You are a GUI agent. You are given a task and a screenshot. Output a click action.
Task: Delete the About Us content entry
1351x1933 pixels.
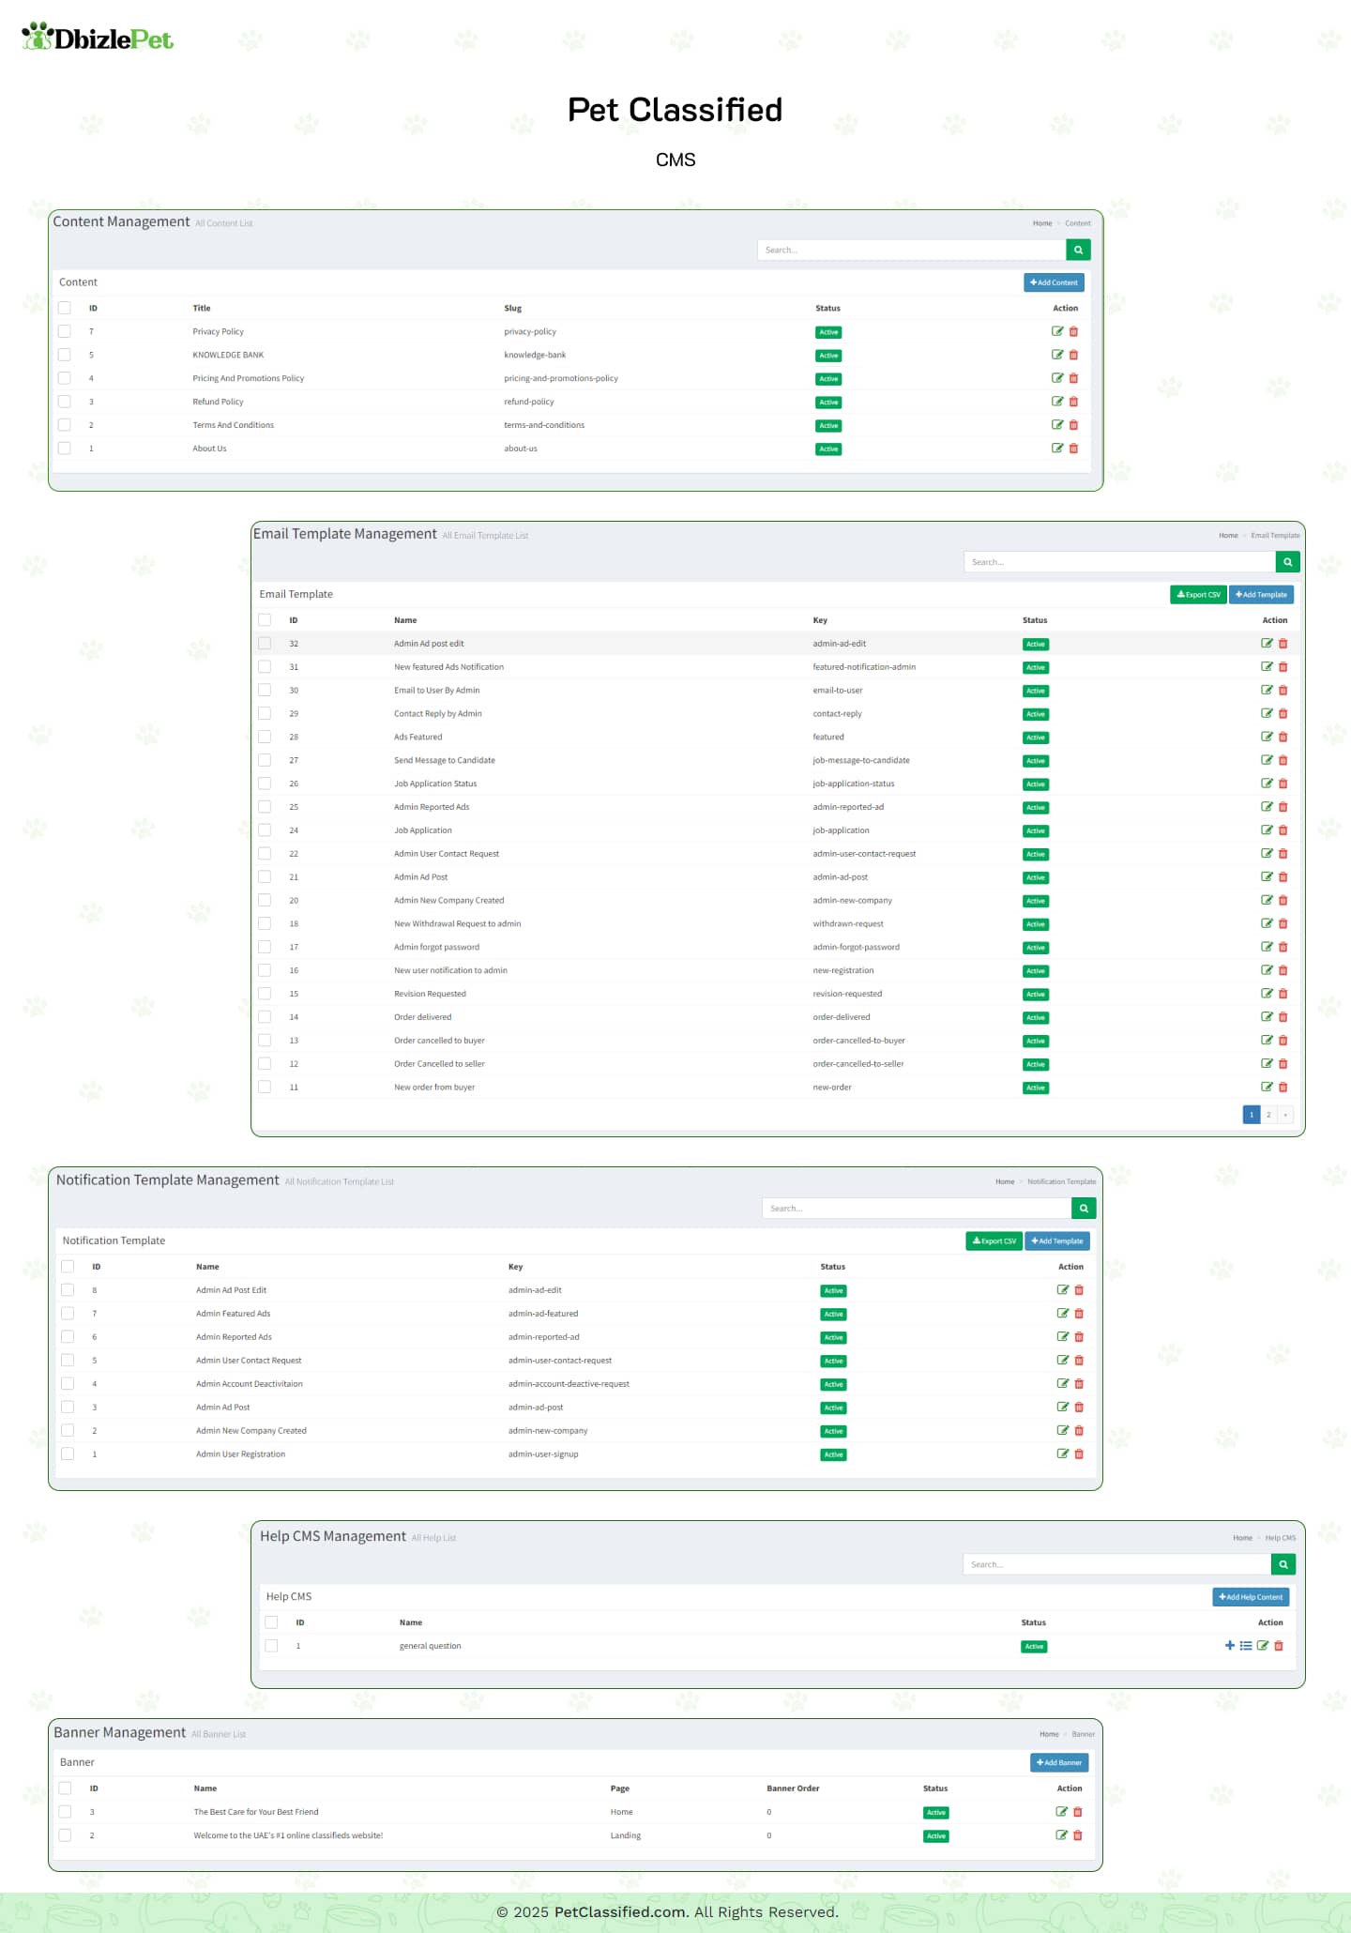[1074, 449]
